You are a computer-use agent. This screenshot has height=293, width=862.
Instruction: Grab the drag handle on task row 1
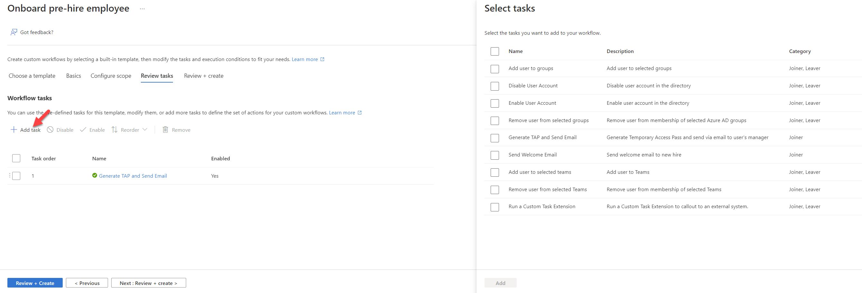click(x=10, y=176)
